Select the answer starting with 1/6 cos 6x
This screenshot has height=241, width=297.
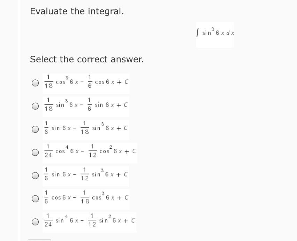click(x=35, y=198)
